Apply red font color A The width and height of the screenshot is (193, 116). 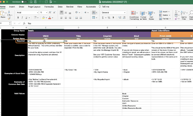pos(50,18)
